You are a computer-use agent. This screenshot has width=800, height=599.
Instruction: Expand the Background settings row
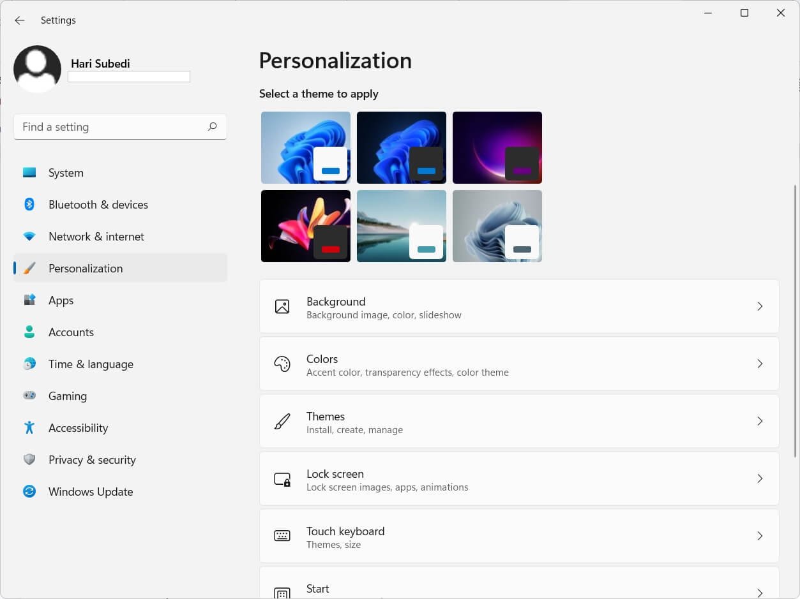point(518,306)
